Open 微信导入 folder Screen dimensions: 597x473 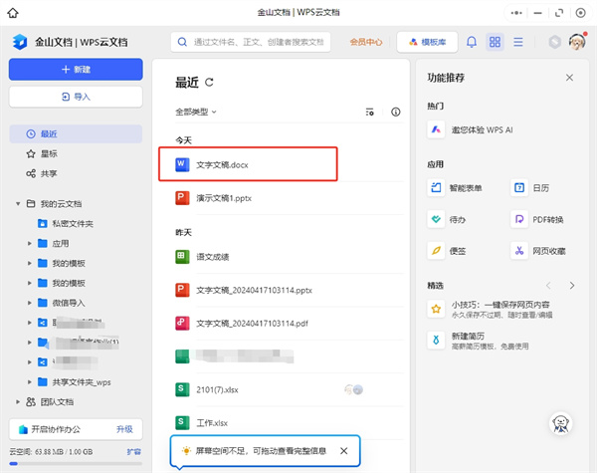tap(69, 303)
